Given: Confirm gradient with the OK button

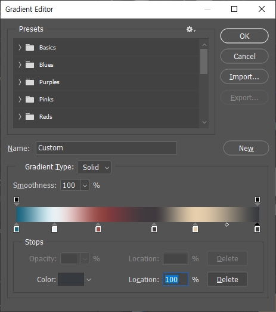Looking at the screenshot, I should pos(244,36).
